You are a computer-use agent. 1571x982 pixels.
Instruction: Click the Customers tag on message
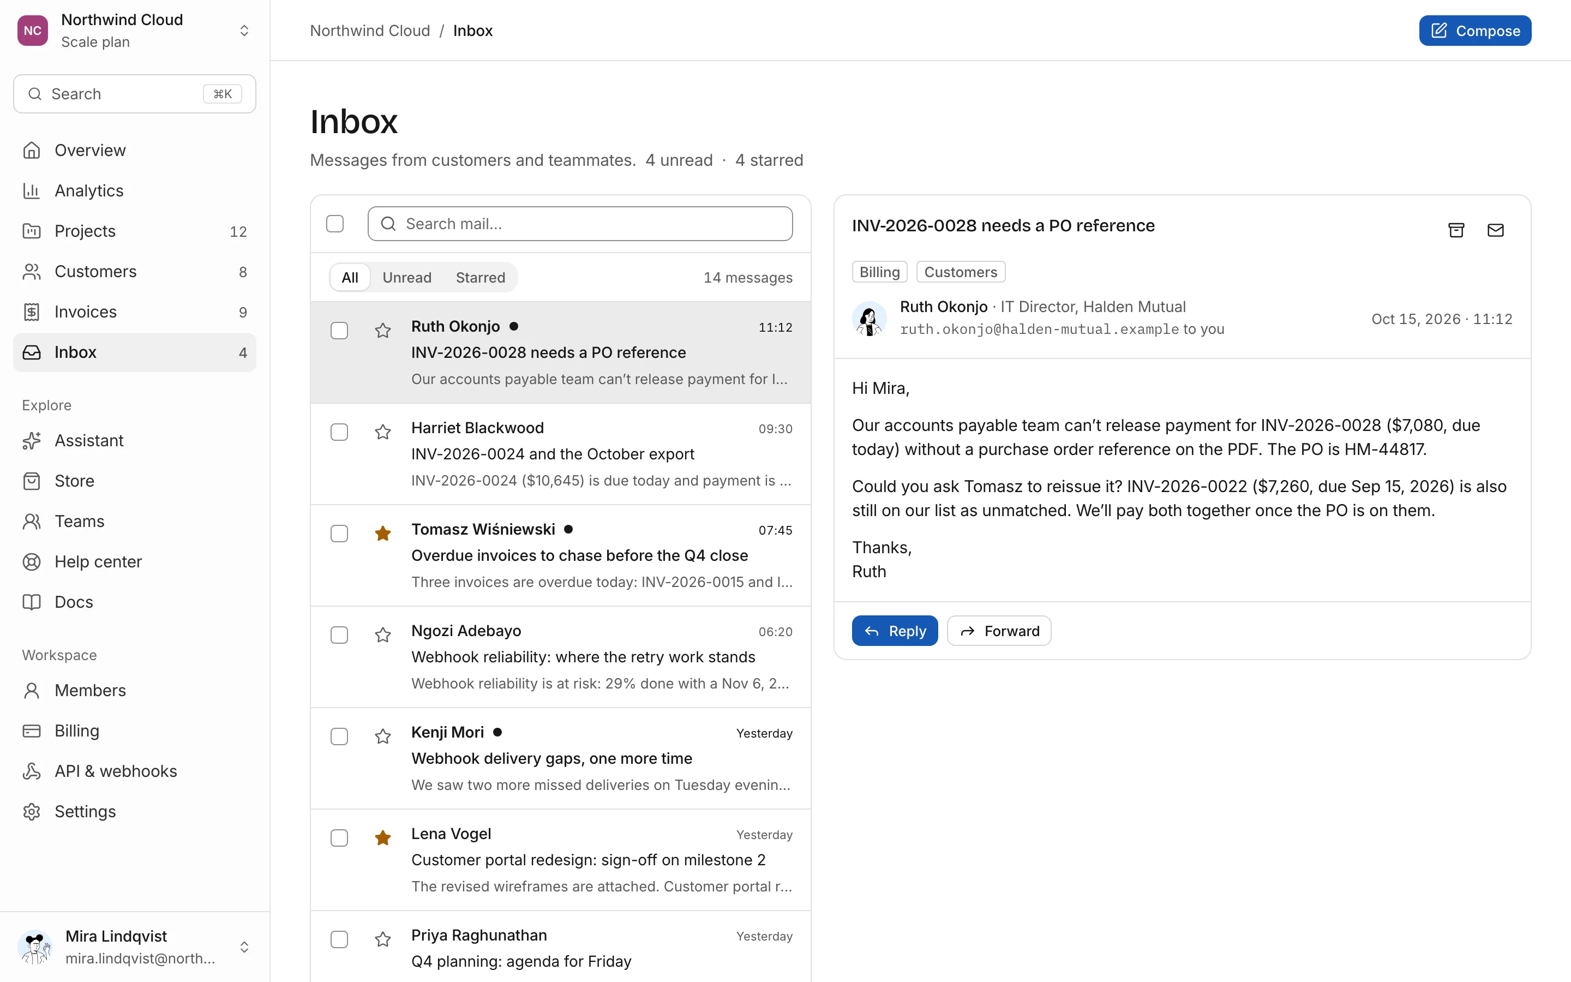pos(961,272)
